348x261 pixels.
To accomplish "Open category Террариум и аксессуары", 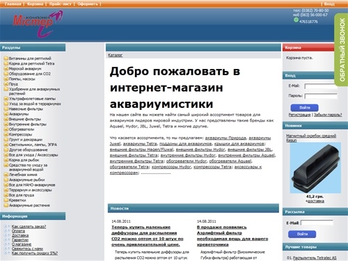I will click(31, 190).
